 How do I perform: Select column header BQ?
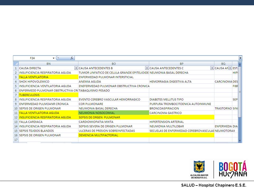coord(223,64)
